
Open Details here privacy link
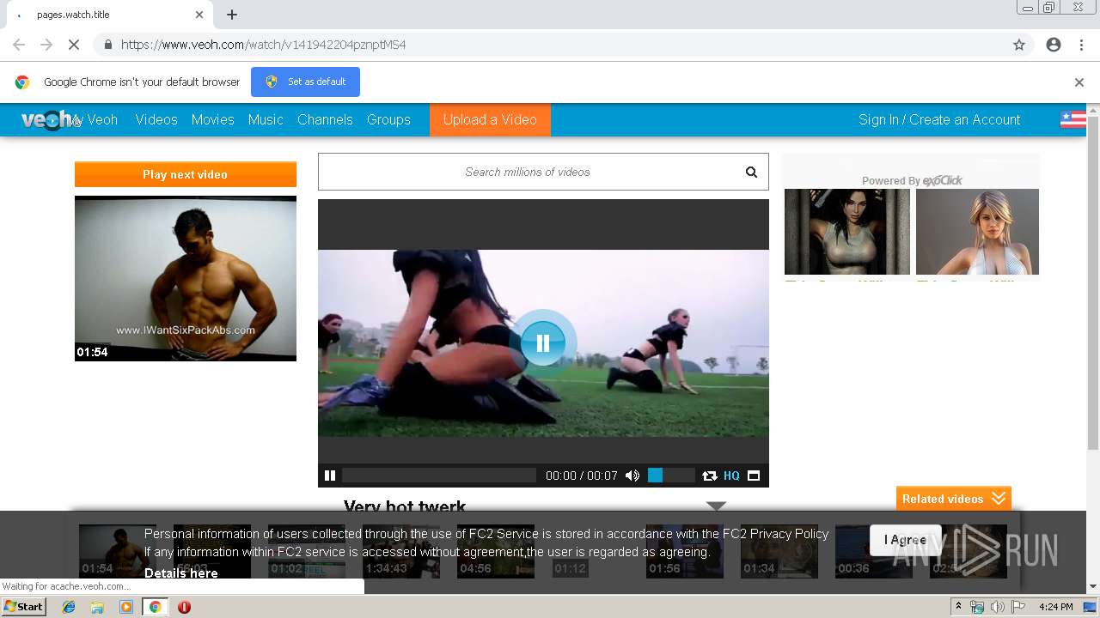180,573
